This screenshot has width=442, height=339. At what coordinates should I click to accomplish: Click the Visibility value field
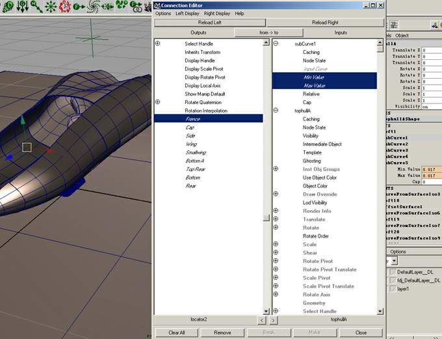[432, 107]
